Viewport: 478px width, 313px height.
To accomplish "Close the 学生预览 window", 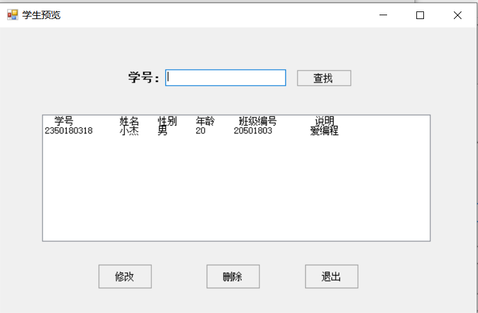I will [457, 15].
